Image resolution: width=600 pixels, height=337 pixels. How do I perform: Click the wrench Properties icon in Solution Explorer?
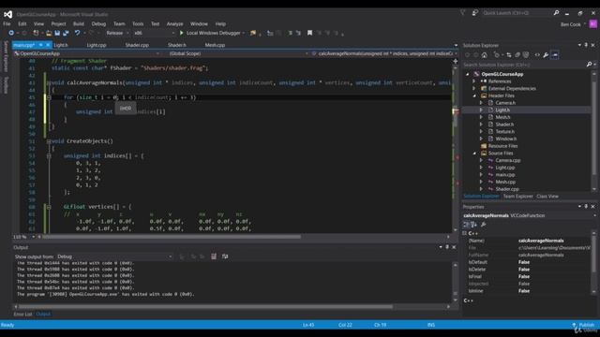pos(546,55)
